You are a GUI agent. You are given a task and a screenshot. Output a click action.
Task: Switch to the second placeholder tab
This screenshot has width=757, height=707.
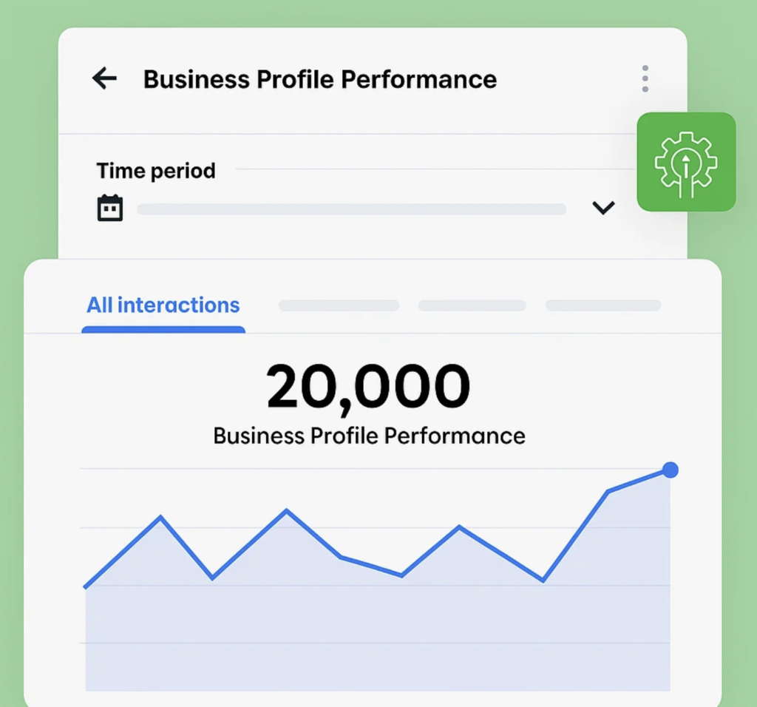tap(339, 305)
